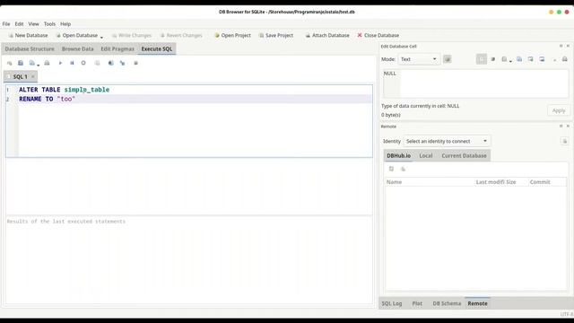Image resolution: width=574 pixels, height=323 pixels.
Task: Click Attach Database button
Action: [327, 35]
